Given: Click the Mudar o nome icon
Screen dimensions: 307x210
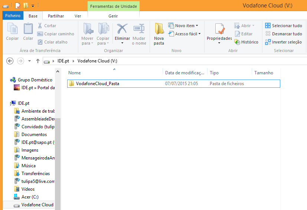Looking at the screenshot, I should point(139,29).
